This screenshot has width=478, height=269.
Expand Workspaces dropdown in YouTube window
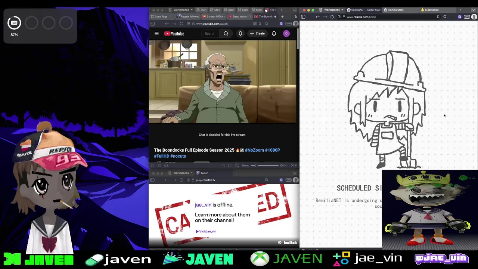[x=181, y=10]
